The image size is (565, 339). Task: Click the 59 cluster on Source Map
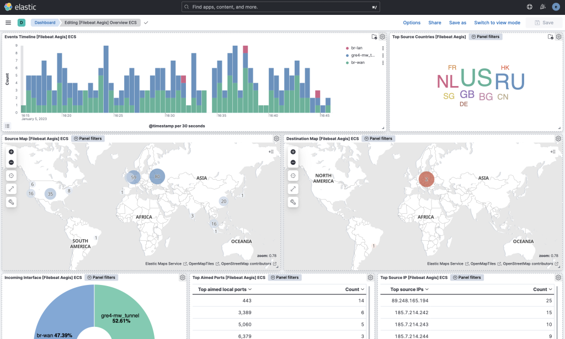[x=133, y=177]
